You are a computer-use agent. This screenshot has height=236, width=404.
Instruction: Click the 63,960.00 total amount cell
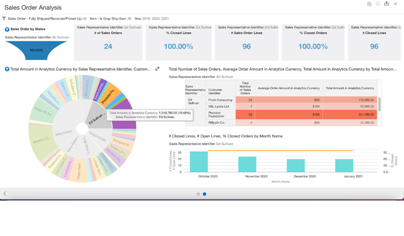click(x=350, y=106)
